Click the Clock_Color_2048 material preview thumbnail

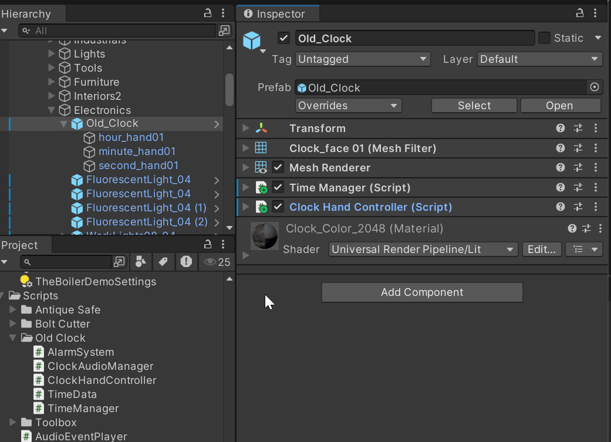coord(265,236)
